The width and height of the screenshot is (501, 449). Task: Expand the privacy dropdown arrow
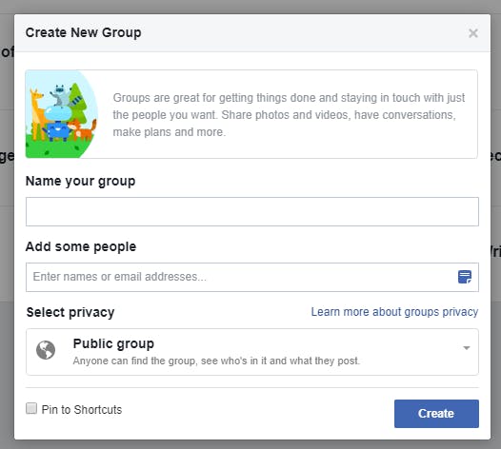[466, 348]
